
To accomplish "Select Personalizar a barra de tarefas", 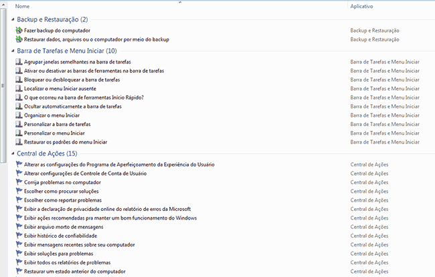I will click(57, 124).
